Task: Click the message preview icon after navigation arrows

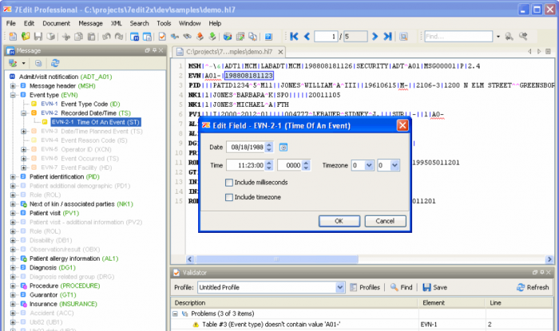Action: click(x=403, y=37)
